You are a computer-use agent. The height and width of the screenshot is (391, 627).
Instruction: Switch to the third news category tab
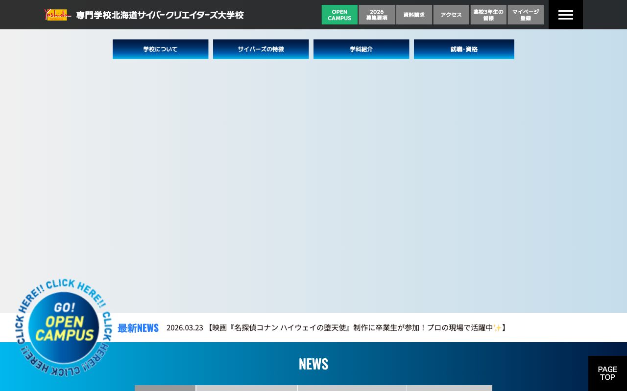352,389
